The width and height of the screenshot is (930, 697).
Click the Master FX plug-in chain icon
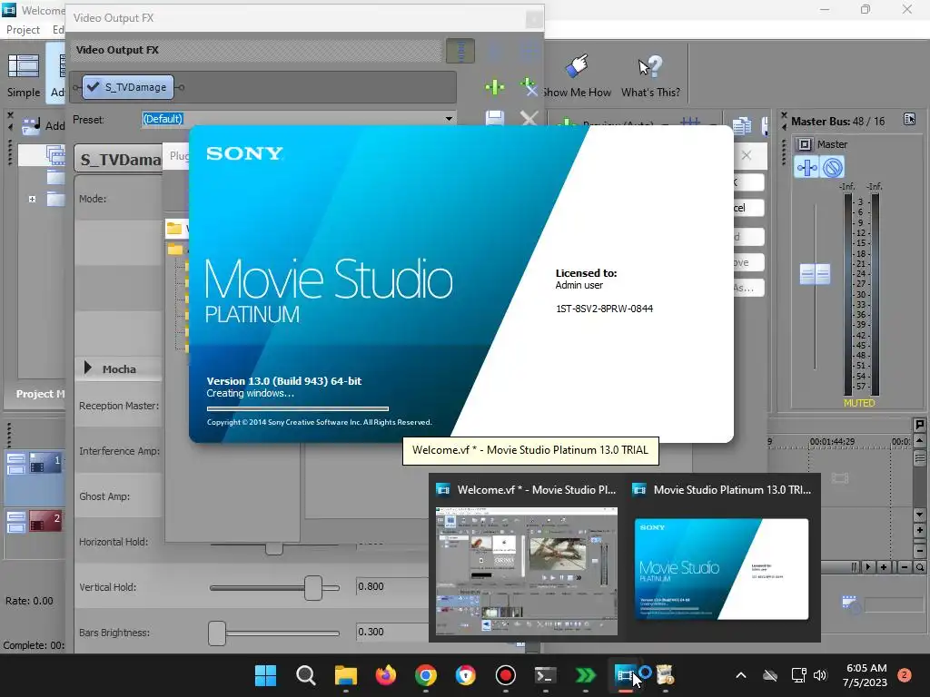[806, 168]
